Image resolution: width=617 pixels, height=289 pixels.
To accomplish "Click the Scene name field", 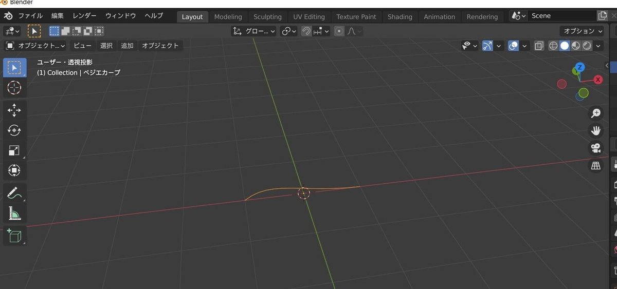I will point(562,16).
